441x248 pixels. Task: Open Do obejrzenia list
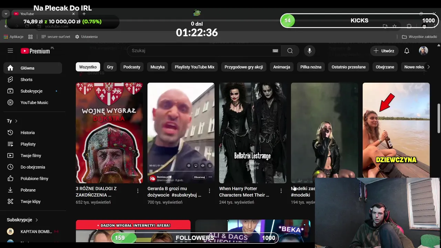[33, 167]
